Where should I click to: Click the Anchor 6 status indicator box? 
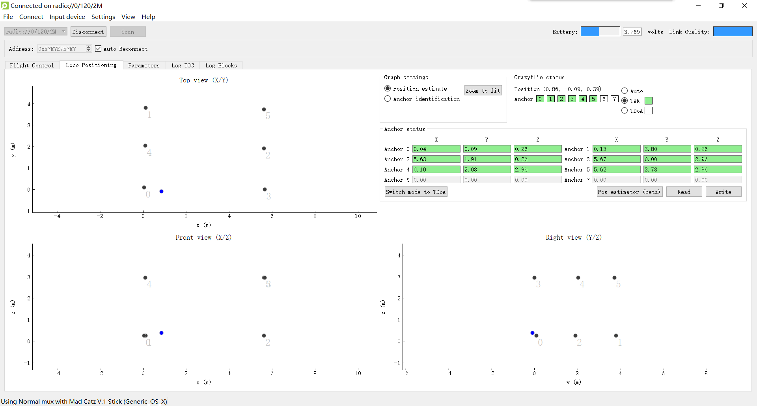(x=604, y=99)
